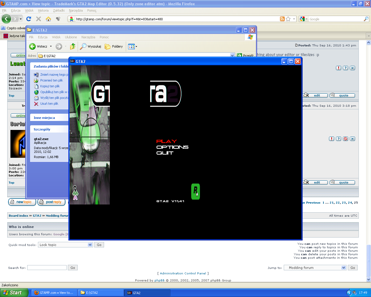Open the Historia menu in Firefox
Screen dimensions: 371x297
coord(43,10)
